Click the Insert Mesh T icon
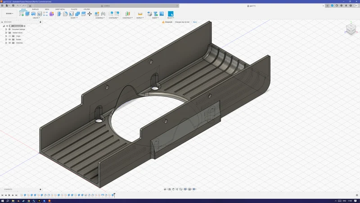 (156, 14)
